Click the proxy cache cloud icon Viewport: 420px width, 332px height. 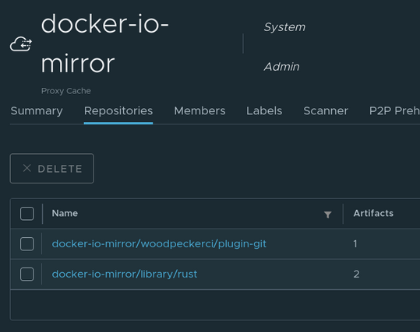(x=21, y=44)
